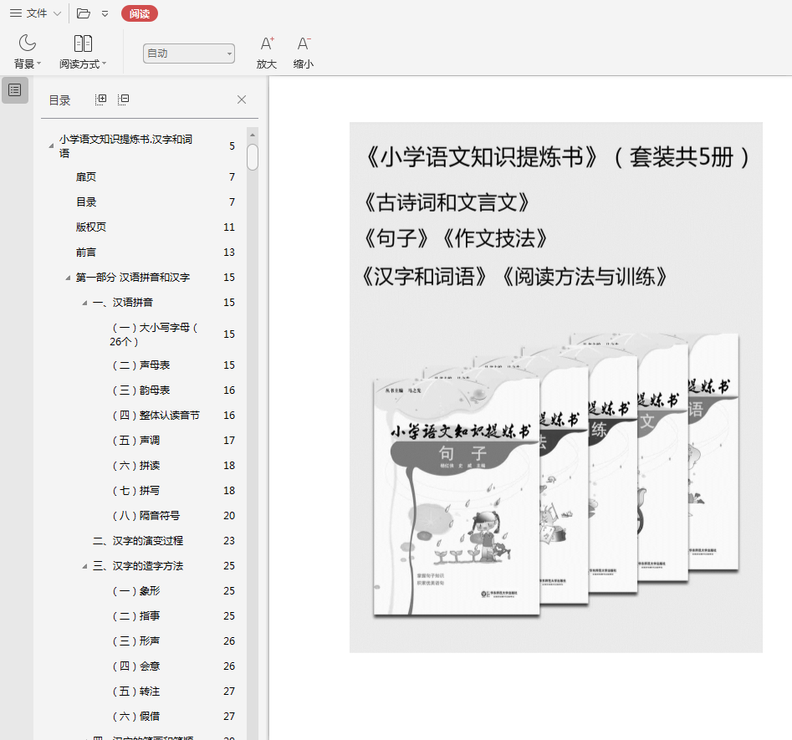Open the 自动 zoom combo box
This screenshot has height=740, width=792.
pyautogui.click(x=189, y=53)
